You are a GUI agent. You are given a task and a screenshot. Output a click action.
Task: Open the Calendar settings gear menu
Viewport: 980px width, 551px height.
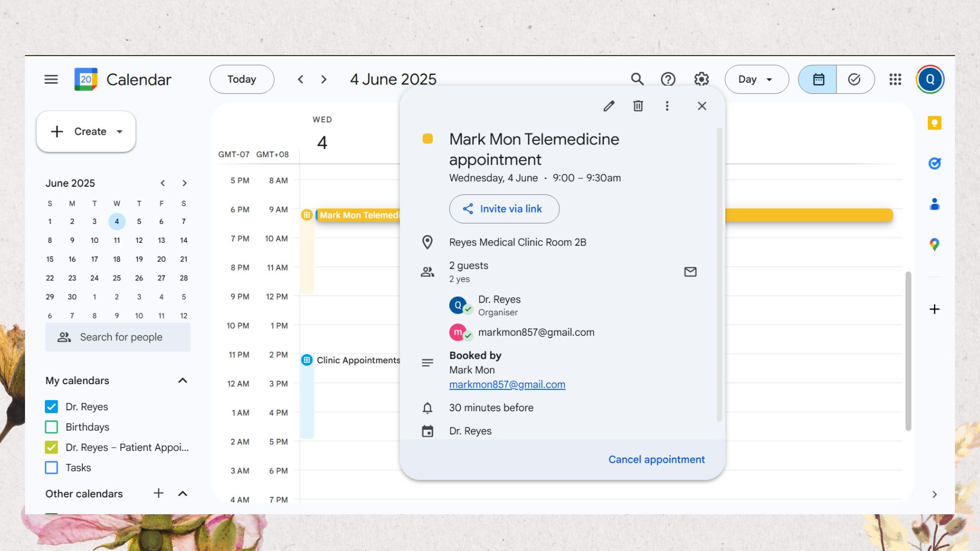tap(701, 79)
